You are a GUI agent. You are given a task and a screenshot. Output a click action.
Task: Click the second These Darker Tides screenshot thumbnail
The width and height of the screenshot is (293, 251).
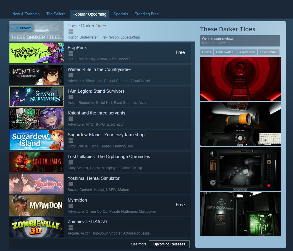tap(240, 124)
